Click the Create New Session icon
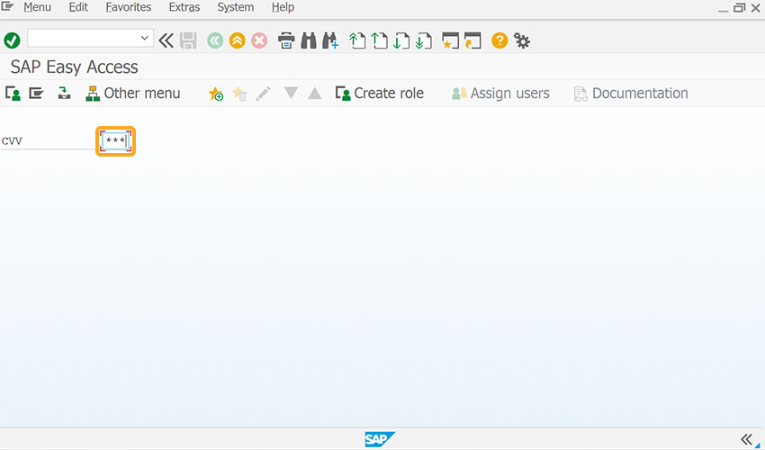The width and height of the screenshot is (765, 450). point(450,40)
